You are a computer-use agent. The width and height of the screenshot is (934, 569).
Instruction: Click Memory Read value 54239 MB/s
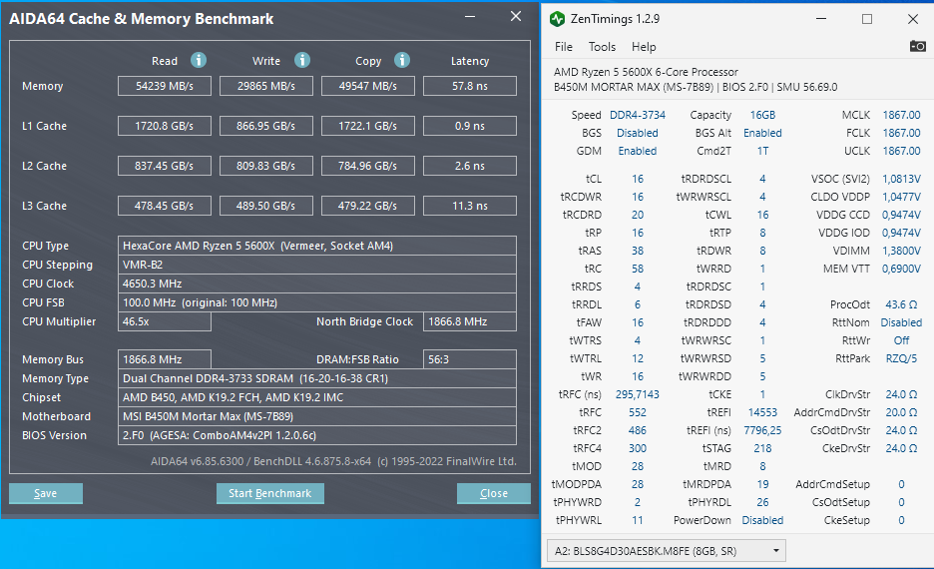click(x=165, y=86)
